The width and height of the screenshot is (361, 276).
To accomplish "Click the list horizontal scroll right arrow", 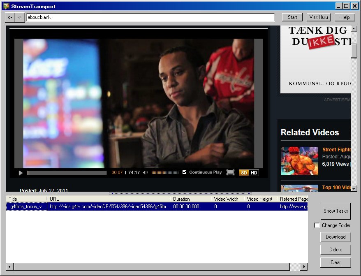I will click(304, 267).
